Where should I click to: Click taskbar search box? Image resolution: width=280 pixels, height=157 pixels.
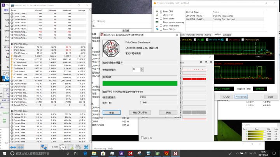(40, 153)
